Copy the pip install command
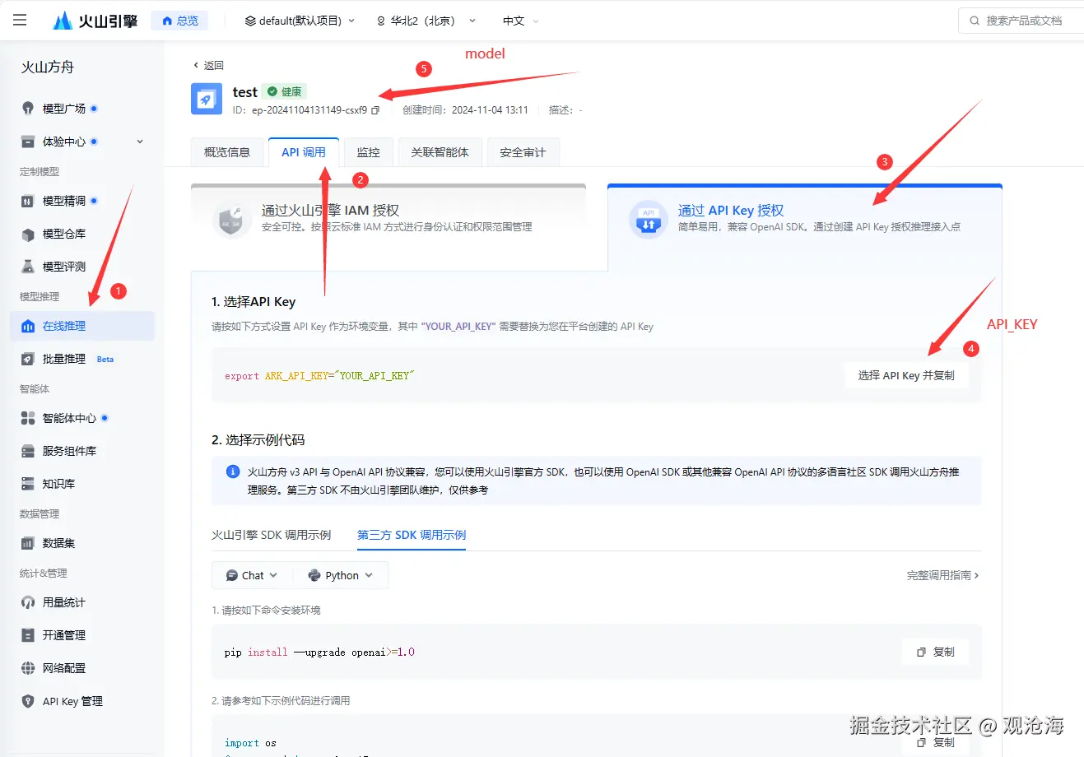The image size is (1084, 757). [935, 652]
